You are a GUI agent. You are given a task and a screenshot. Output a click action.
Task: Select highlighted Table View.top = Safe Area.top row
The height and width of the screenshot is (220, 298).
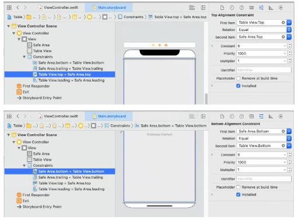pyautogui.click(x=60, y=75)
